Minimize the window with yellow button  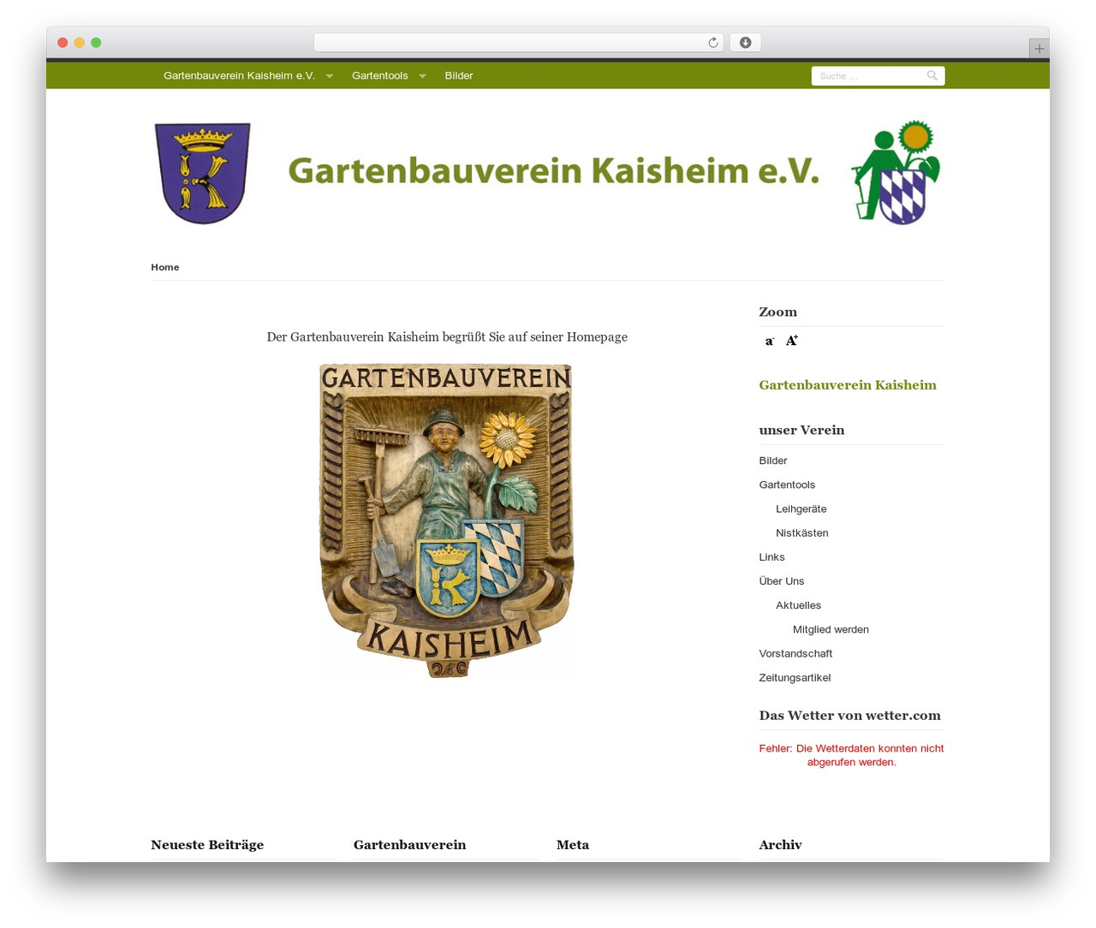(79, 43)
